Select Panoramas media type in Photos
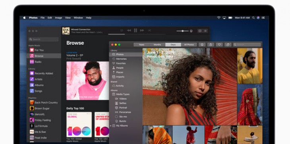The width and height of the screenshot is (290, 144). 126,112
